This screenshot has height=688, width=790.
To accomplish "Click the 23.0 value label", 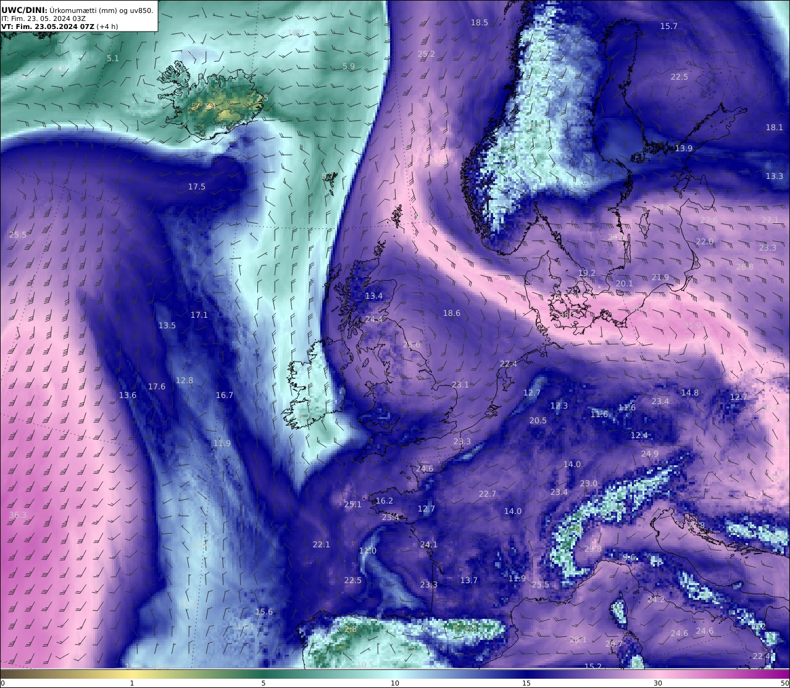I will pos(589,483).
